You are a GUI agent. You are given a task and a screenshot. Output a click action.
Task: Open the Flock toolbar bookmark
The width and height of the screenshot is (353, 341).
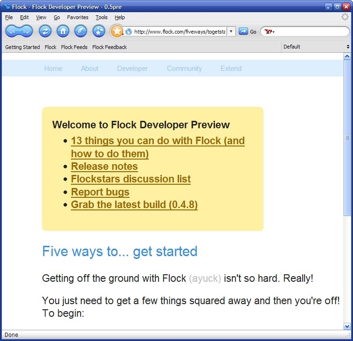coord(50,47)
